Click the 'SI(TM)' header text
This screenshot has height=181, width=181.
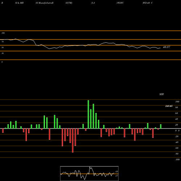pos(69,3)
